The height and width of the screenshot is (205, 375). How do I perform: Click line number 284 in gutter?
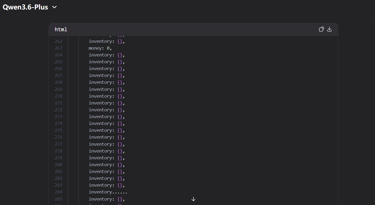click(58, 192)
